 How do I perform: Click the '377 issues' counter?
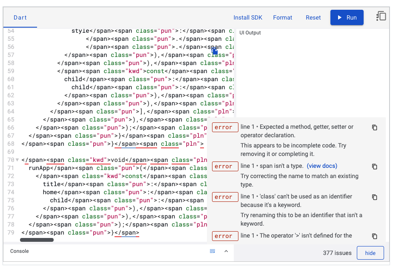pos(337,252)
